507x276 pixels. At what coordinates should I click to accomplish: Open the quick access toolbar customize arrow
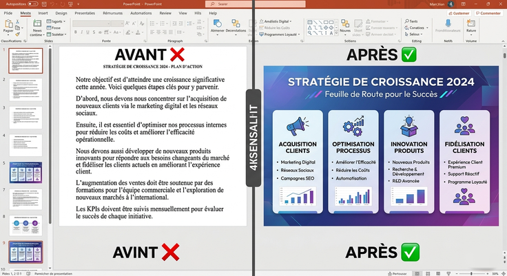coord(79,4)
